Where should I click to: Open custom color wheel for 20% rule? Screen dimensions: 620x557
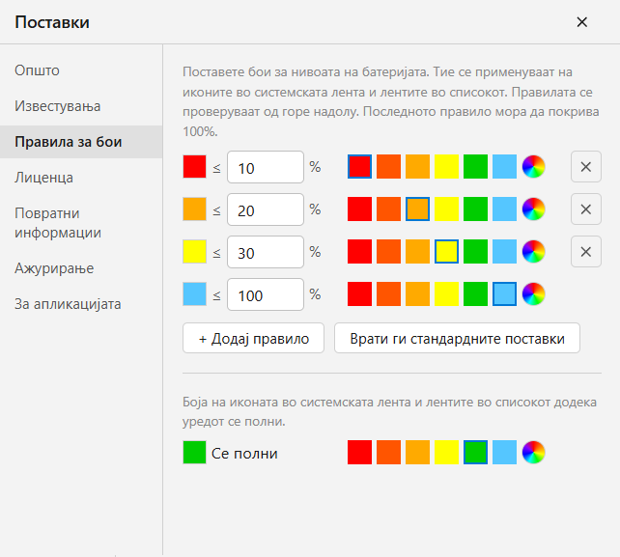(533, 209)
